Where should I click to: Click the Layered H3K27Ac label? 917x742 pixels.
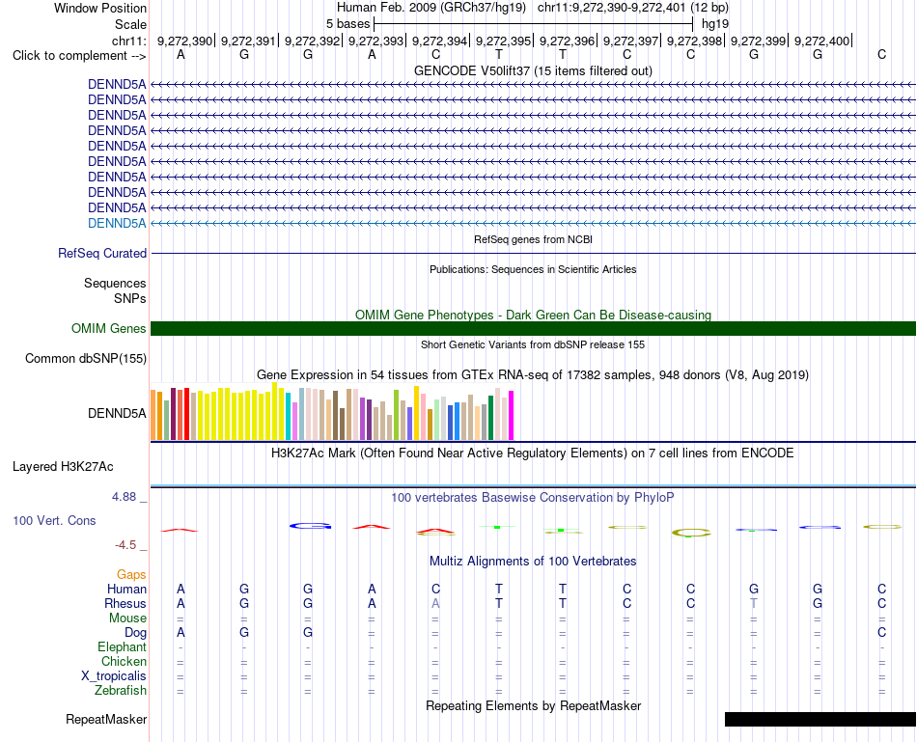pos(63,467)
